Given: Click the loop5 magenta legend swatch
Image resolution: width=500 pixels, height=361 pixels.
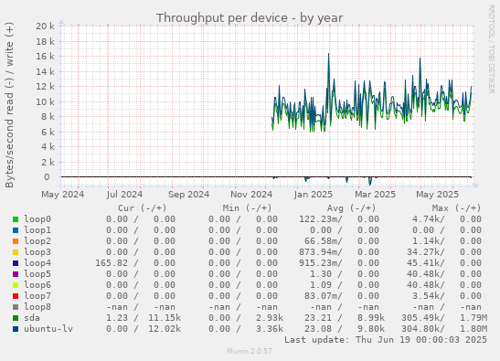Looking at the screenshot, I should [x=16, y=274].
